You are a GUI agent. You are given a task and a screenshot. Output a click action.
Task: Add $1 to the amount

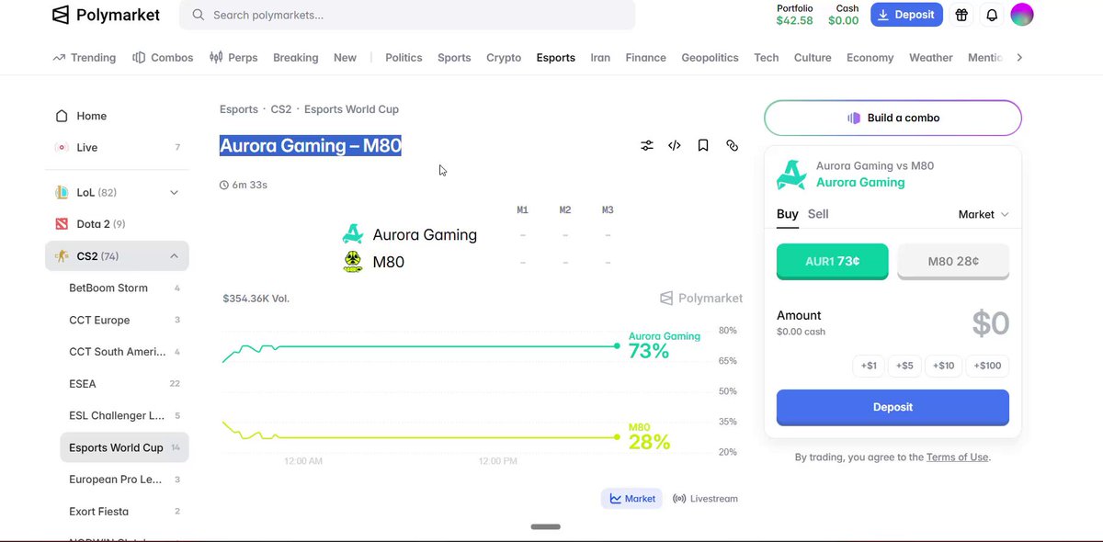click(869, 366)
